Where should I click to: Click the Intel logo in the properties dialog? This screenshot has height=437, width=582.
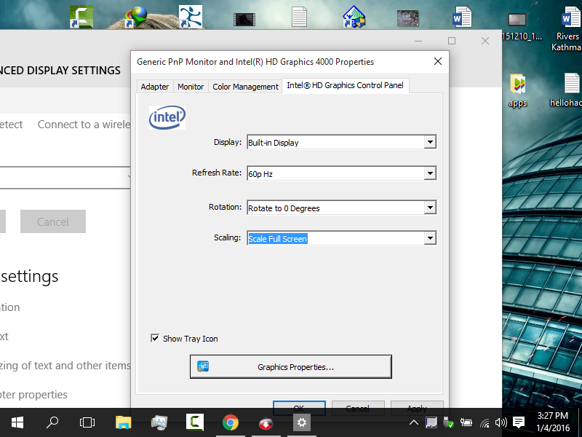167,117
